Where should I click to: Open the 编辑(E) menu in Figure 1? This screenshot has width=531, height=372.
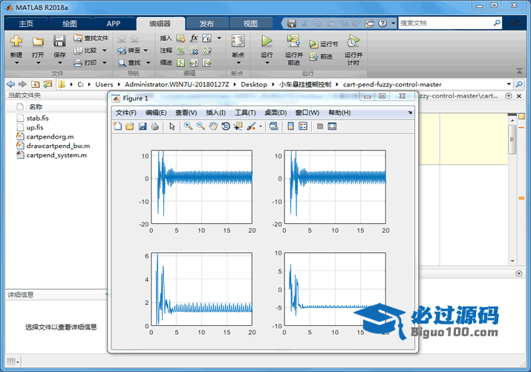pyautogui.click(x=156, y=112)
